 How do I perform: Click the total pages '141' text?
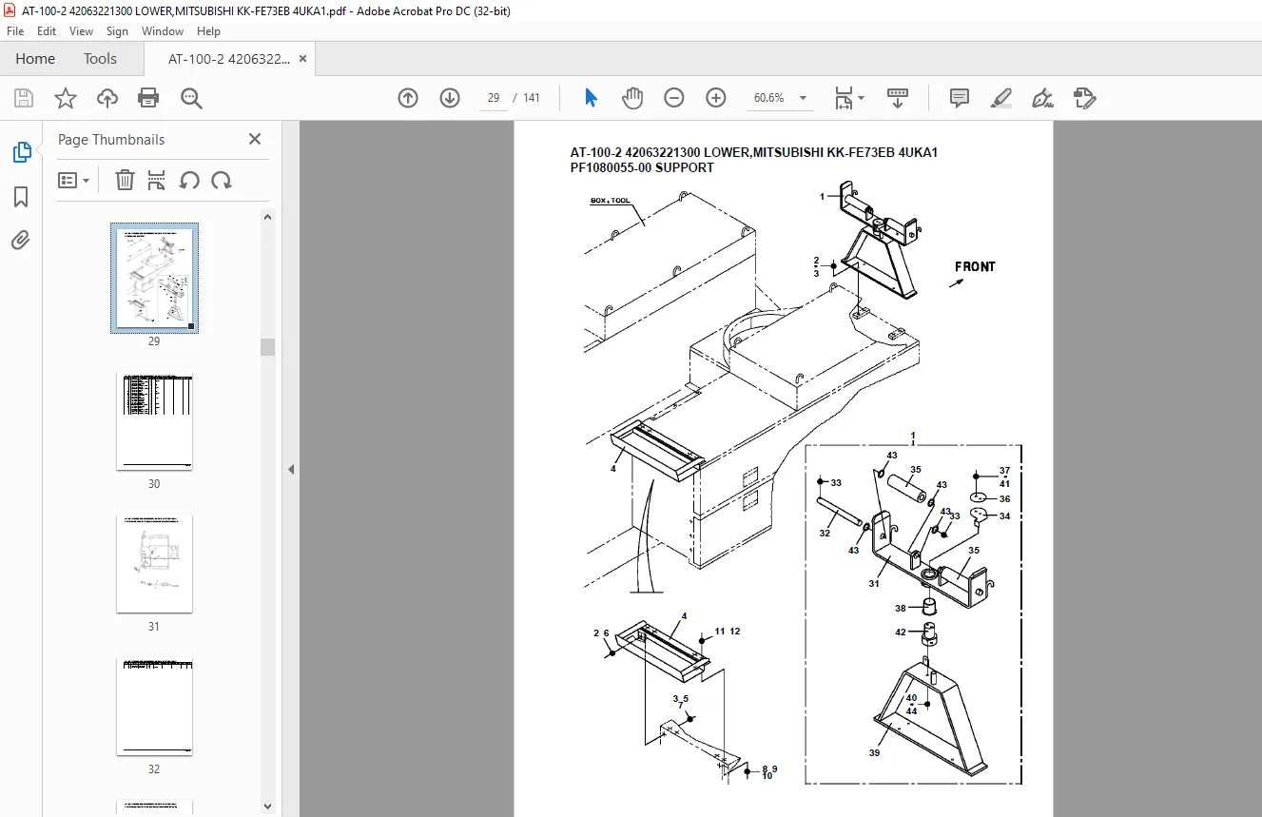pyautogui.click(x=532, y=98)
